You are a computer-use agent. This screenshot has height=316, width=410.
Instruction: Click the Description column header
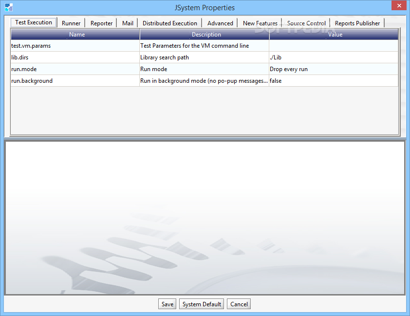pyautogui.click(x=205, y=35)
